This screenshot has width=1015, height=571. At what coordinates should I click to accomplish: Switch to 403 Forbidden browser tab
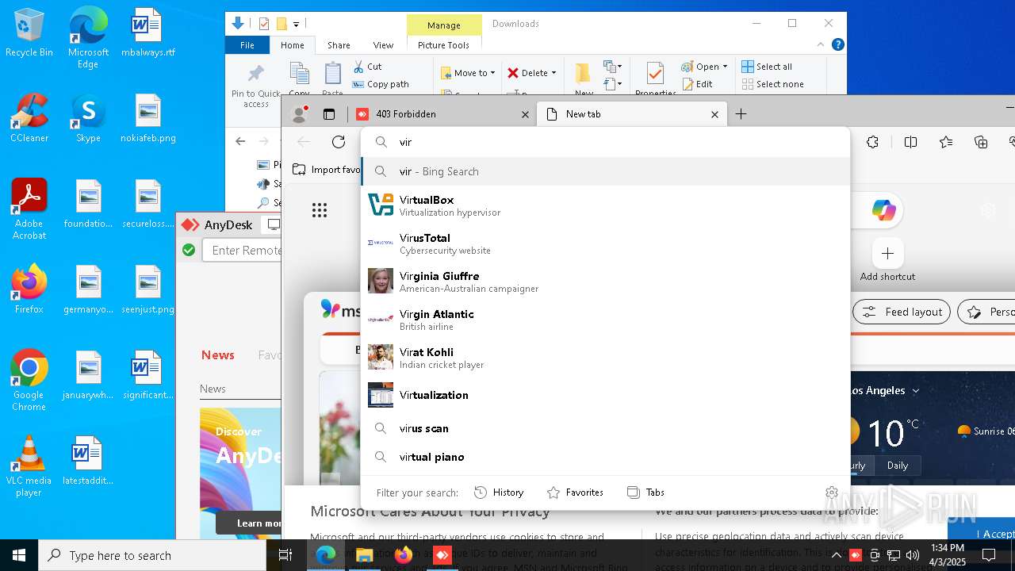click(441, 114)
